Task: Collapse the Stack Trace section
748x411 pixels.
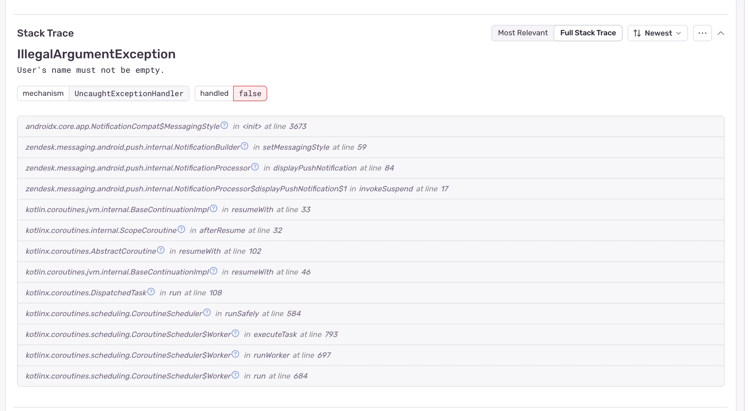Action: [x=721, y=33]
